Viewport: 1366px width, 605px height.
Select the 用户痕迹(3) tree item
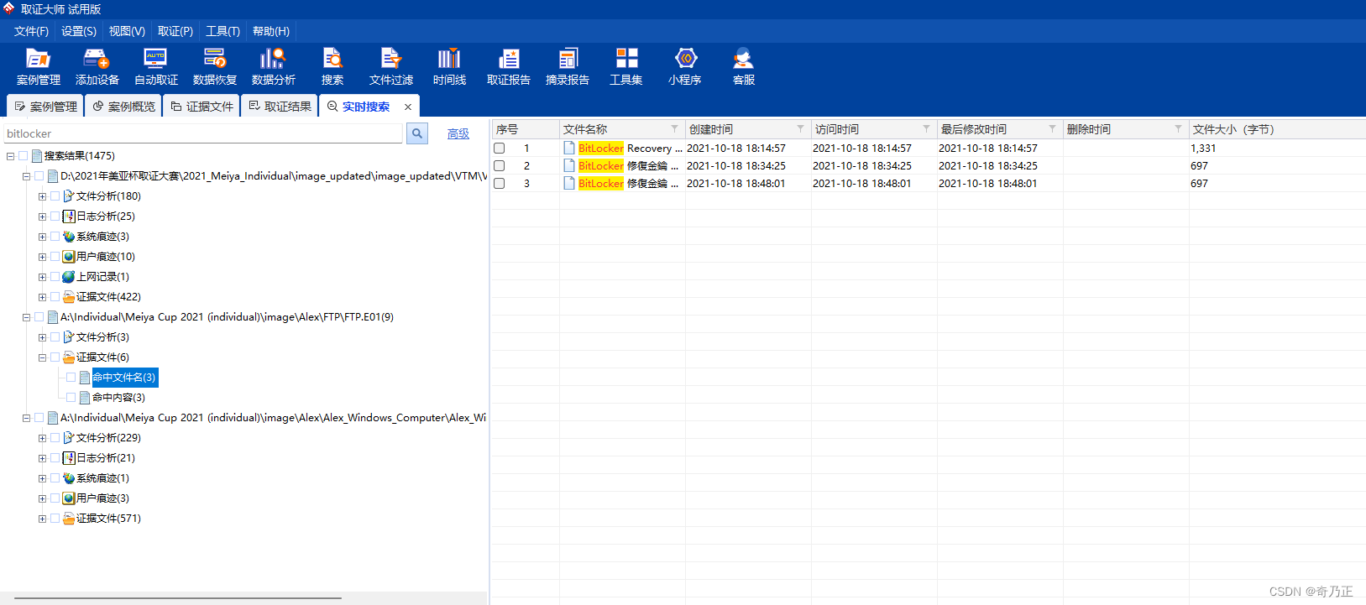[x=102, y=498]
